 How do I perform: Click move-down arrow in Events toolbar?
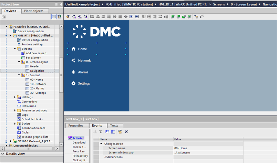click(x=101, y=132)
